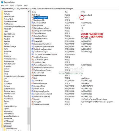Select the WiFiDirectAPI key
The height and width of the screenshot is (131, 119).
point(9,121)
